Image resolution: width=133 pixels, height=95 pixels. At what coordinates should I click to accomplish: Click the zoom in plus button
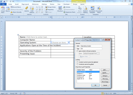pos(132,93)
